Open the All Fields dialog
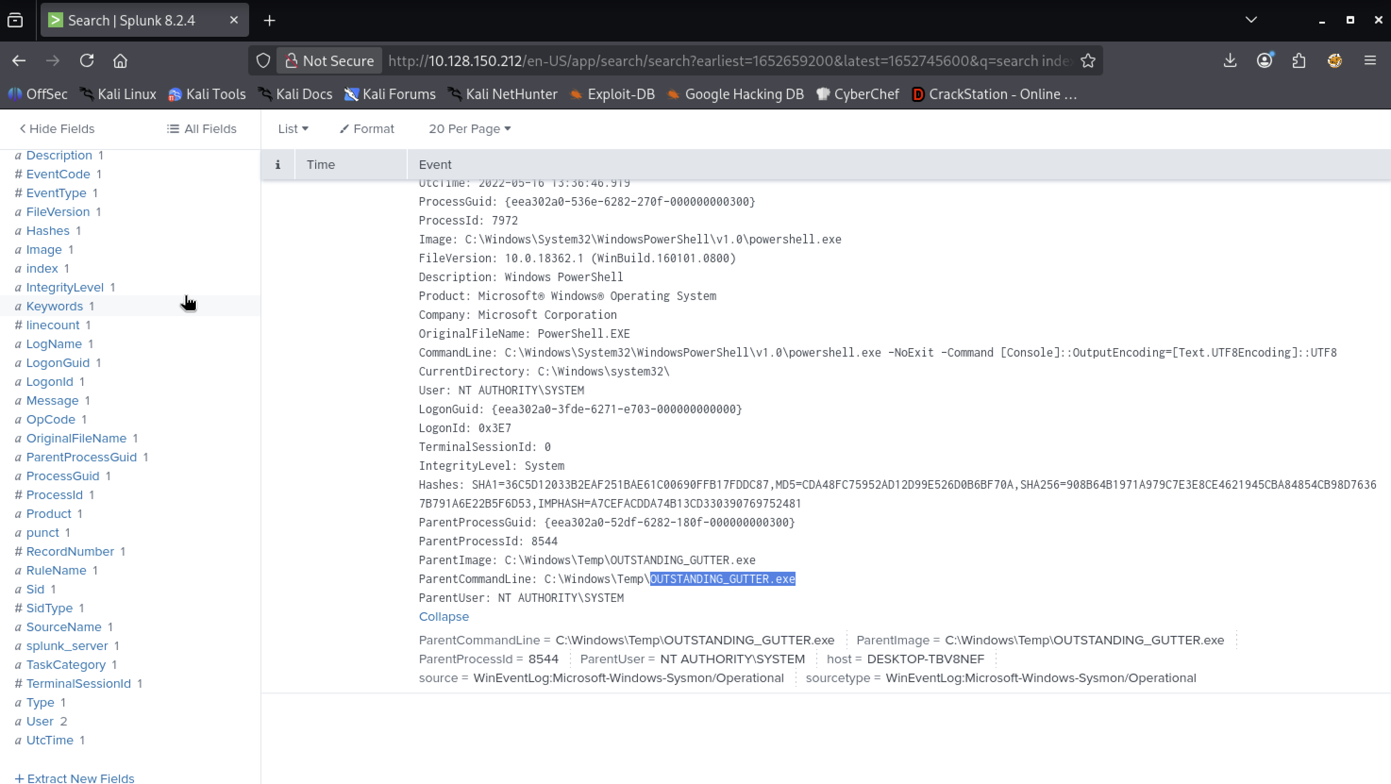 (202, 128)
